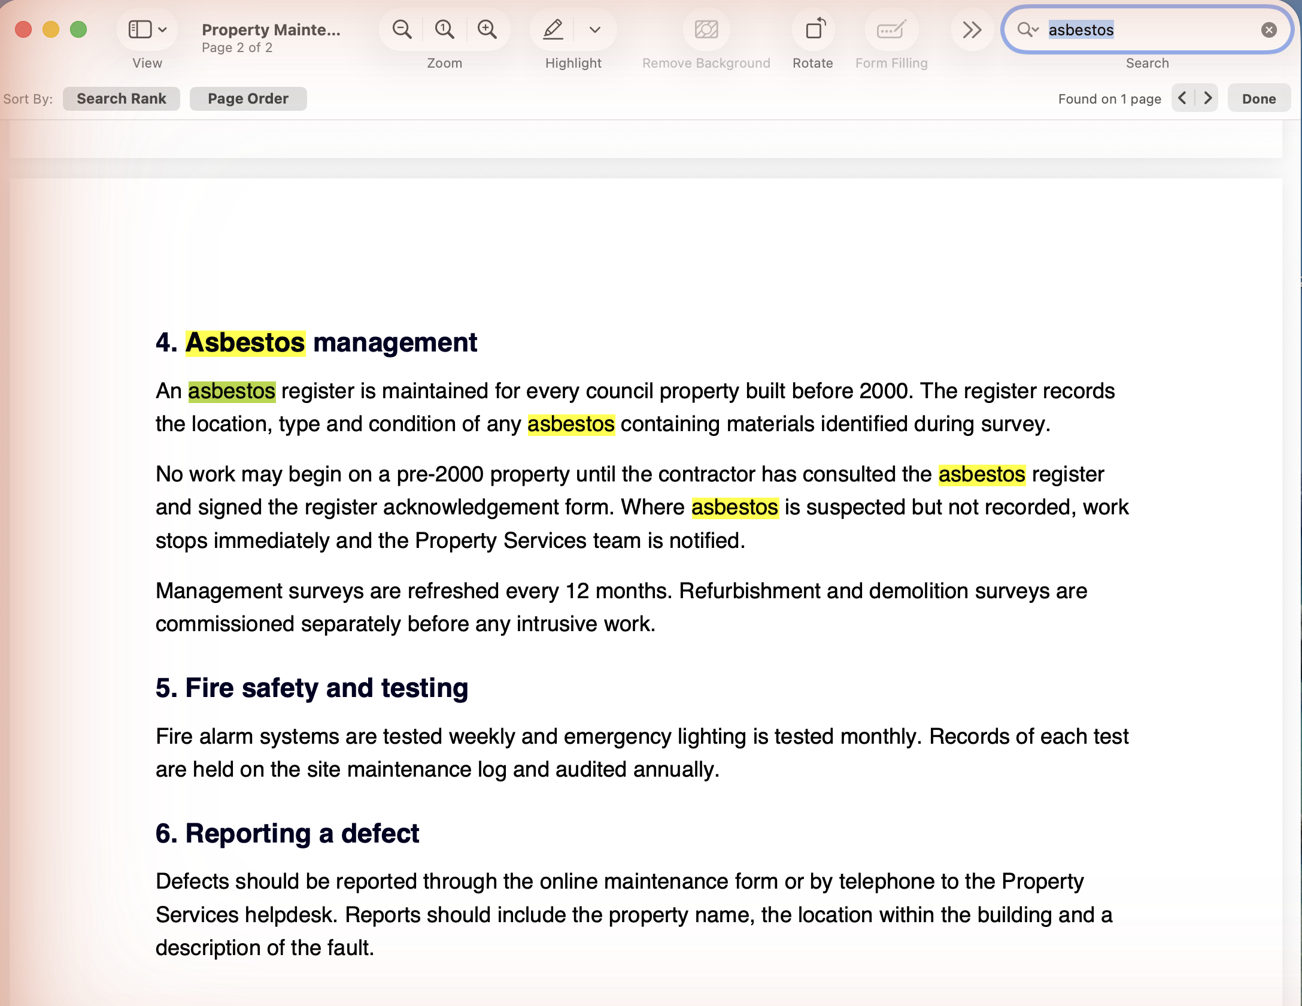Image resolution: width=1302 pixels, height=1006 pixels.
Task: Click asbestos before 'containing materials'
Action: (x=571, y=424)
